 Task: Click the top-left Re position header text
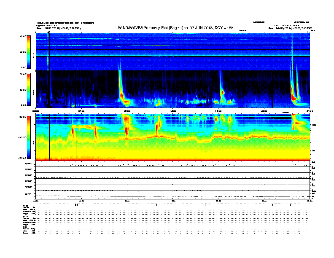click(x=58, y=28)
